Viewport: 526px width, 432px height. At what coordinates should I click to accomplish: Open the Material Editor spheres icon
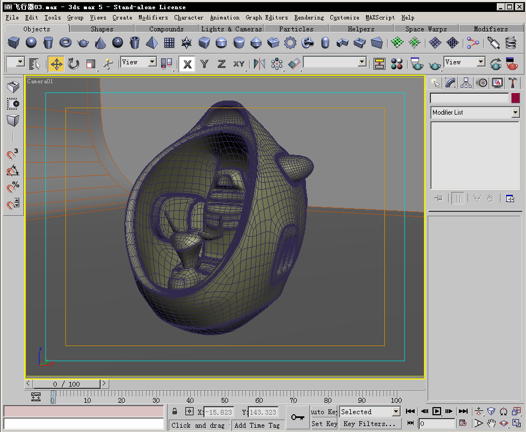click(x=397, y=64)
